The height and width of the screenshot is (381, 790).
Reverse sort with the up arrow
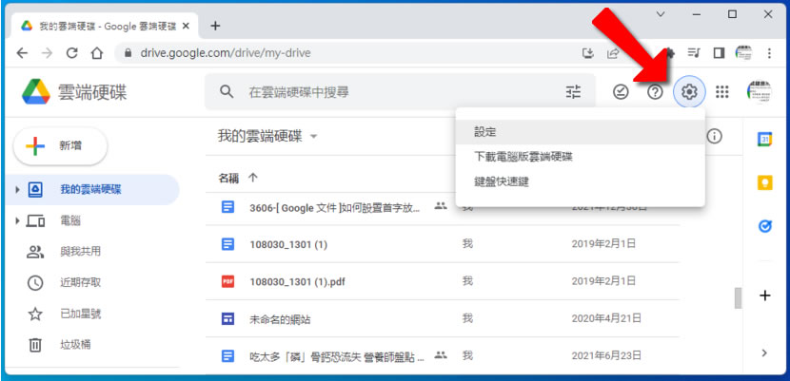253,178
